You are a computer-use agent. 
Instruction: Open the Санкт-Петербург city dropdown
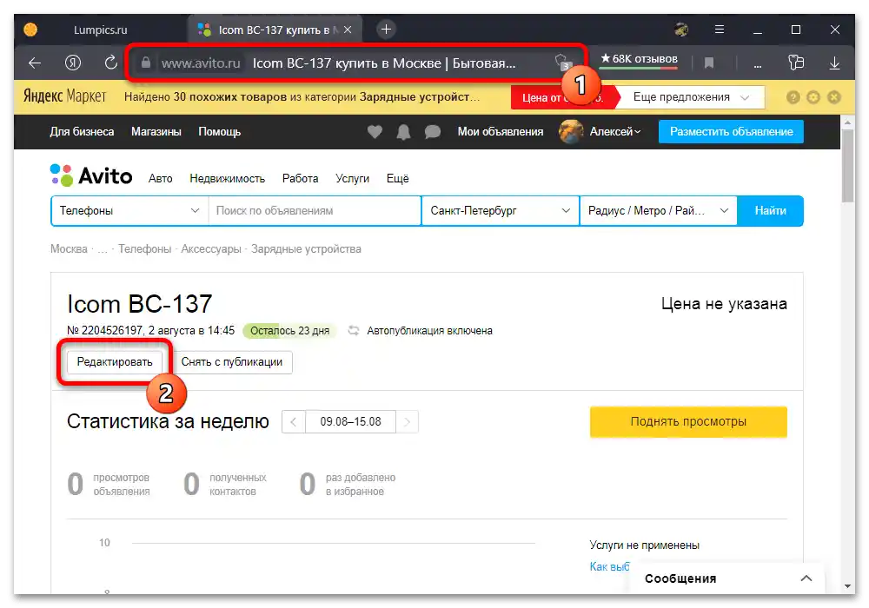[501, 211]
